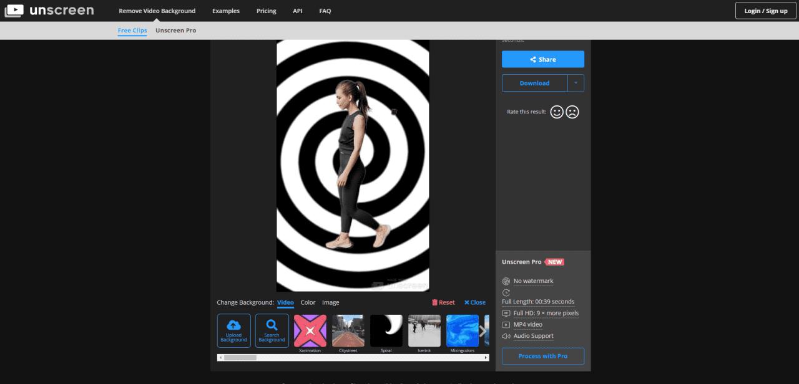This screenshot has width=799, height=384.
Task: Click the happy smiley rating icon
Action: (557, 112)
